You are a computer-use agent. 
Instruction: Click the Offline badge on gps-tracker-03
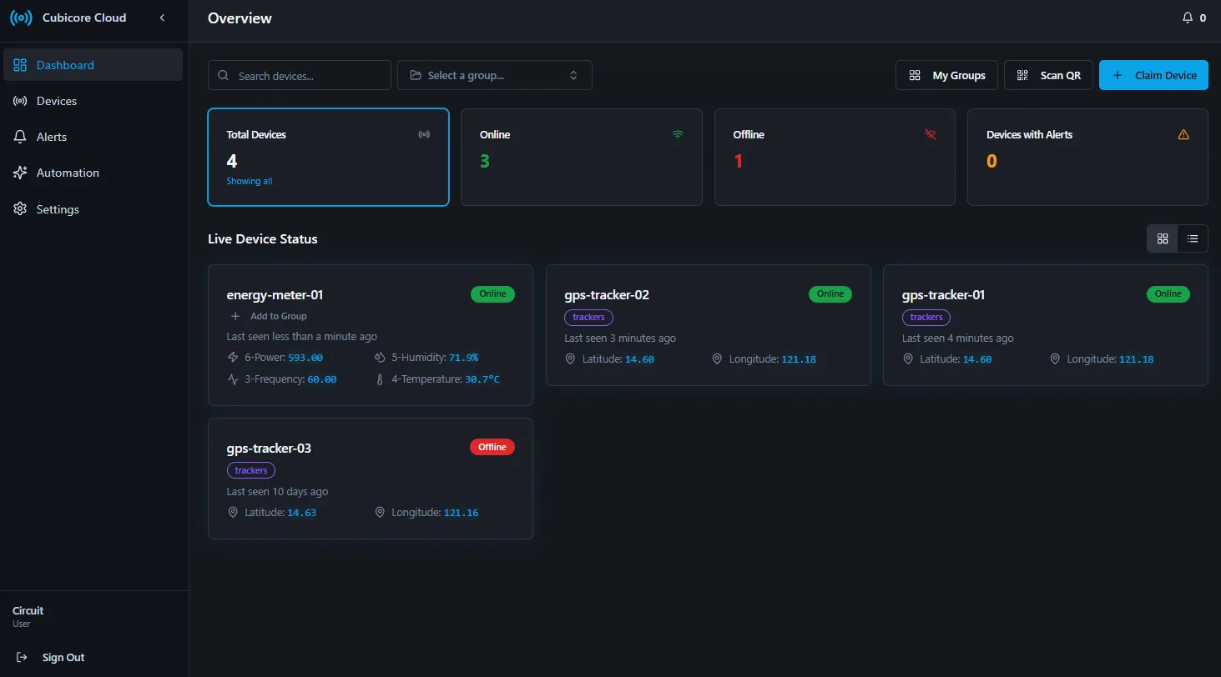pos(492,447)
